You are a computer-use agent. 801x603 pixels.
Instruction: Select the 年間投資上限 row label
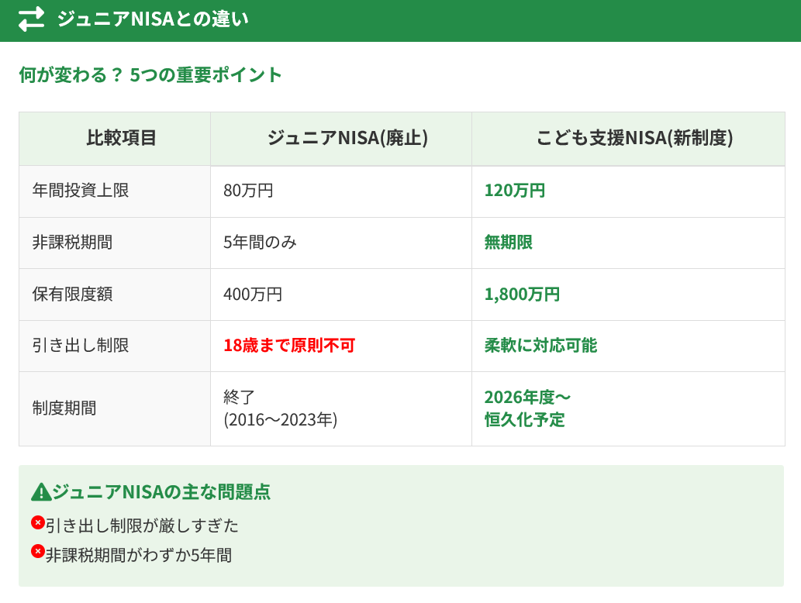(81, 191)
